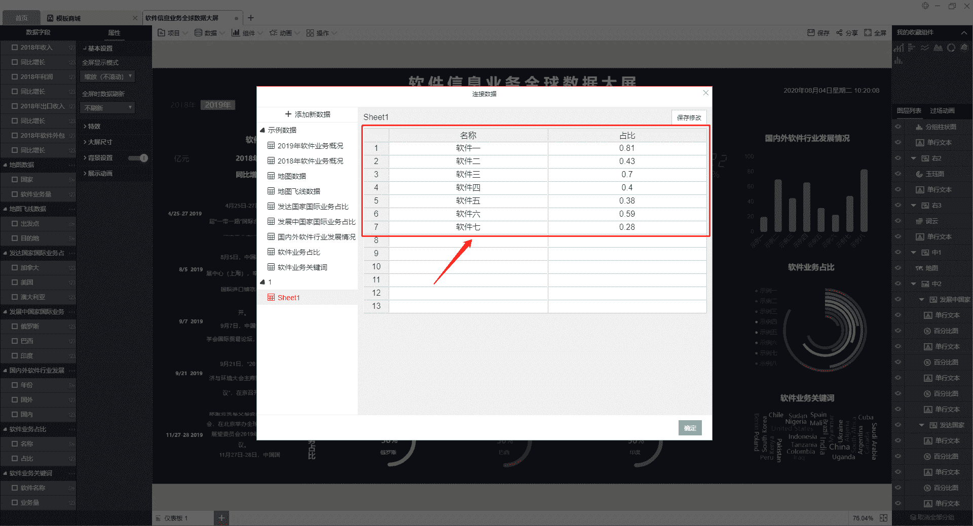Screen dimensions: 973x526
Task: Click the 词云 layer word cloud icon
Action: (919, 221)
